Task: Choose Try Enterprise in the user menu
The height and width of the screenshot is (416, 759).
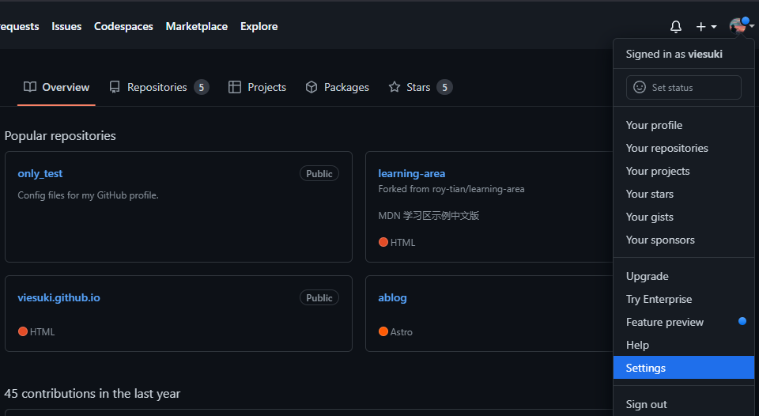Action: coord(683,299)
